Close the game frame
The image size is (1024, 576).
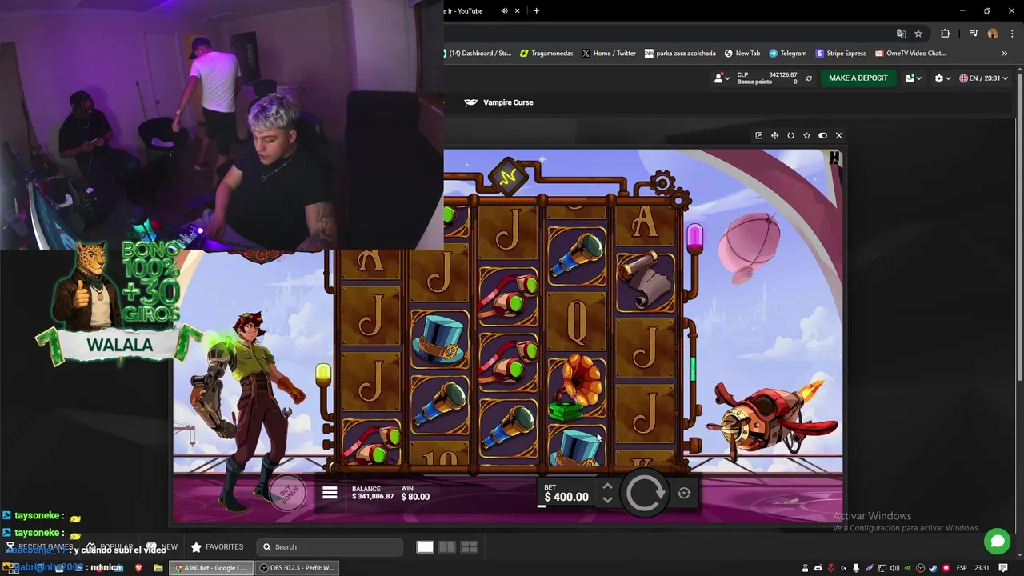point(838,135)
